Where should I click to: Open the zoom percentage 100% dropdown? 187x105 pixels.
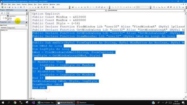point(149,7)
